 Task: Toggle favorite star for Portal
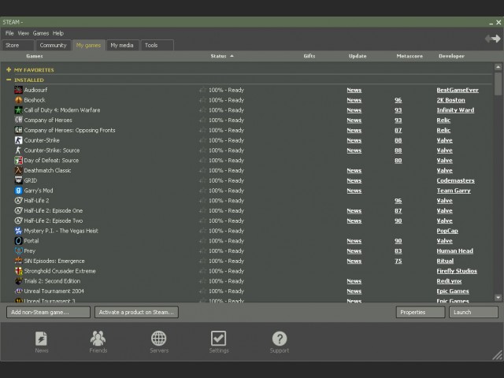click(202, 241)
